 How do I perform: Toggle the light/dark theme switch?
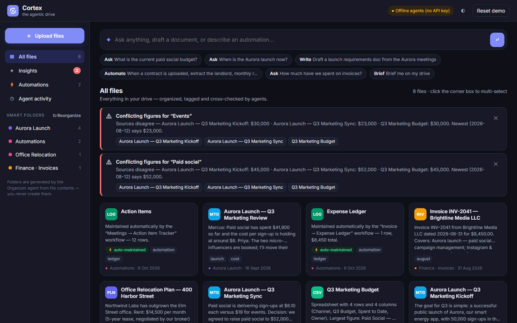(463, 11)
